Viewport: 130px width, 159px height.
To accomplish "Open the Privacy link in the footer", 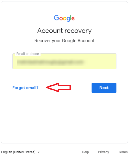I will (103, 152).
